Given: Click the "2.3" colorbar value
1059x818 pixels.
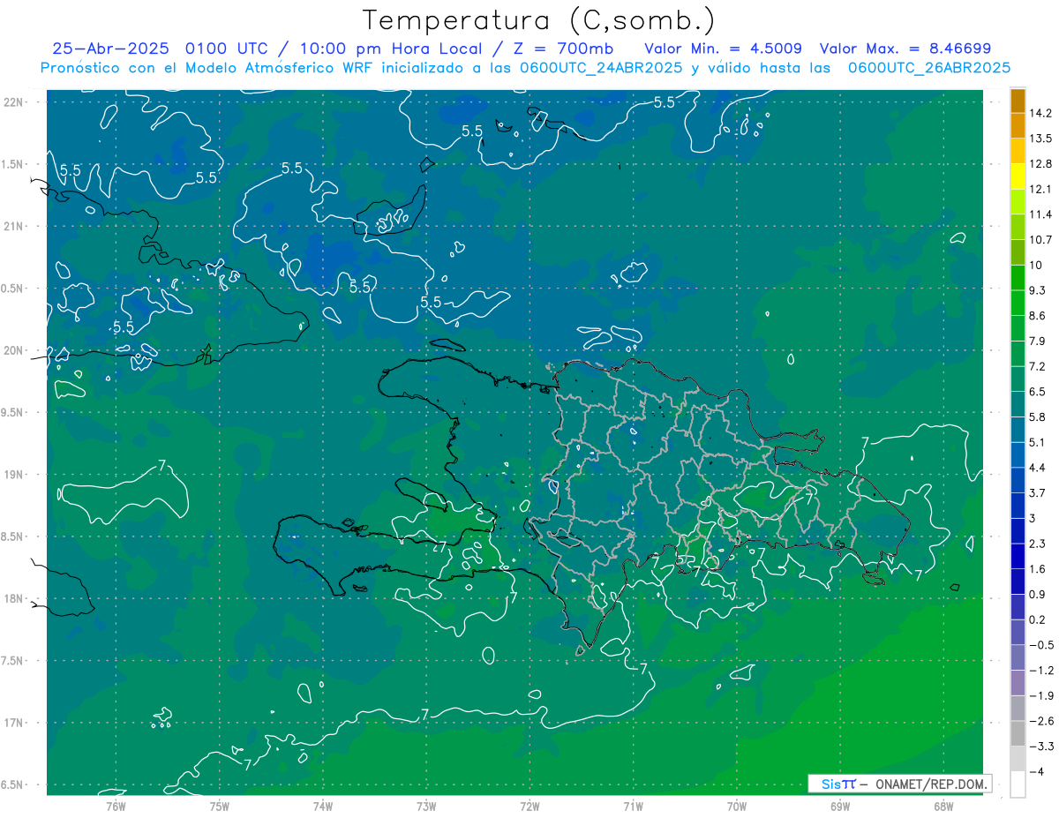Looking at the screenshot, I should click(x=1038, y=544).
